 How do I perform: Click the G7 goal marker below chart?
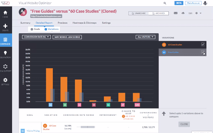pyautogui.click(x=123, y=105)
